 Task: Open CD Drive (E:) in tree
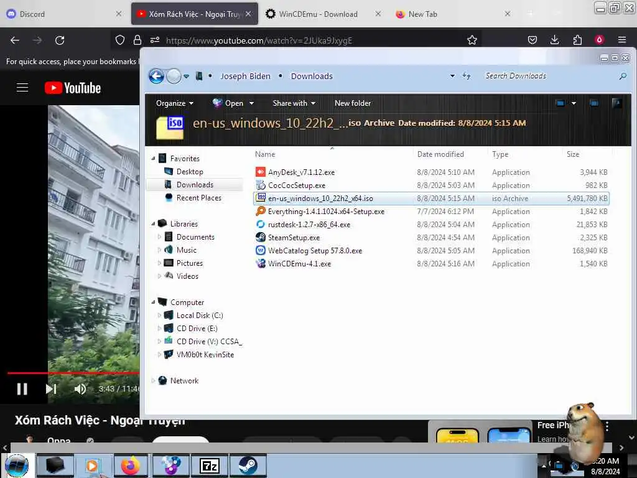click(x=197, y=329)
